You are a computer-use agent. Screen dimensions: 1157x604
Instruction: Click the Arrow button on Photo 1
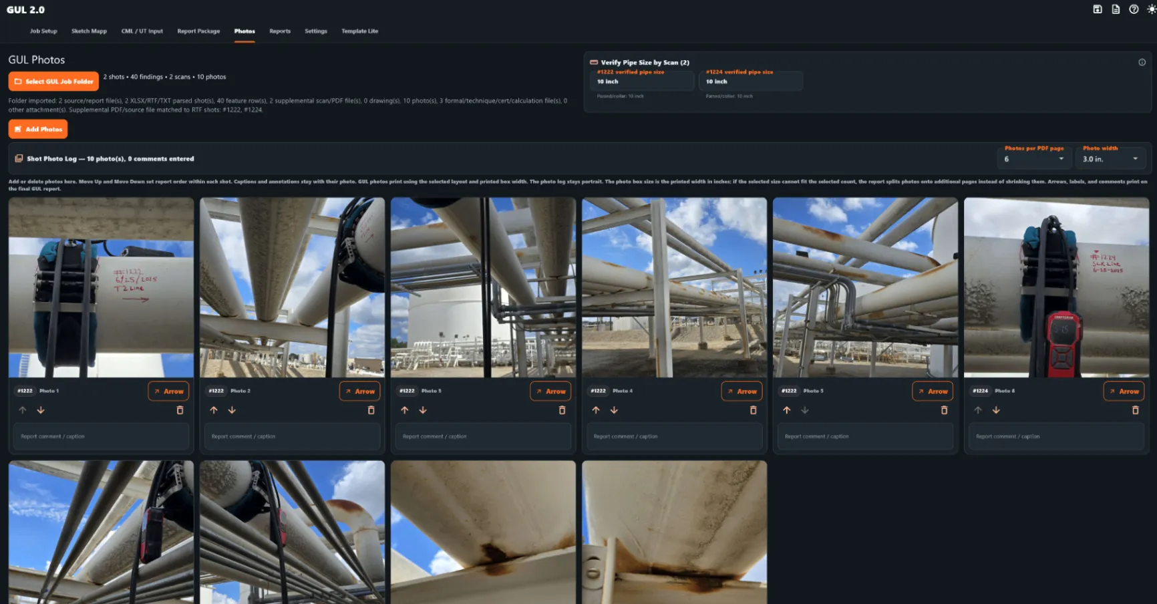point(168,392)
